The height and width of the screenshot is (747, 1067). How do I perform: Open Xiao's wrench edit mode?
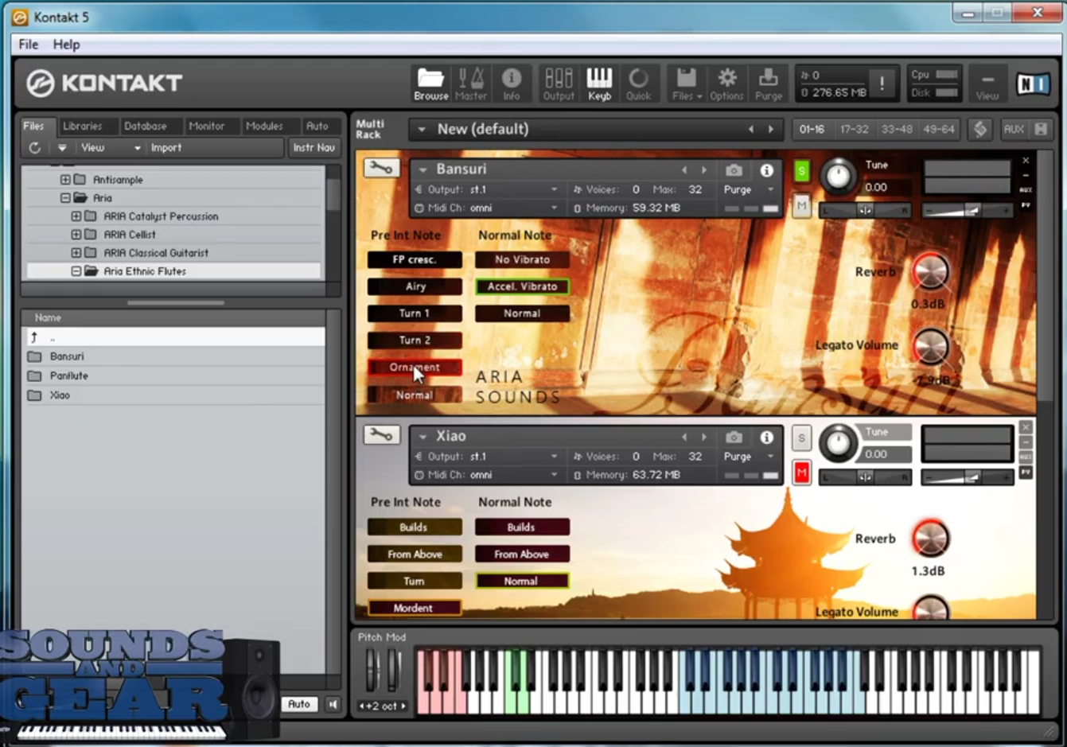click(x=381, y=434)
